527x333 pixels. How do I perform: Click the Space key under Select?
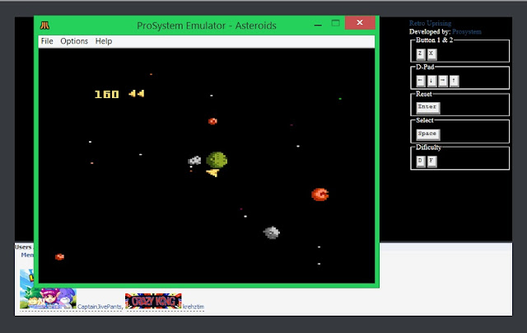click(x=428, y=134)
